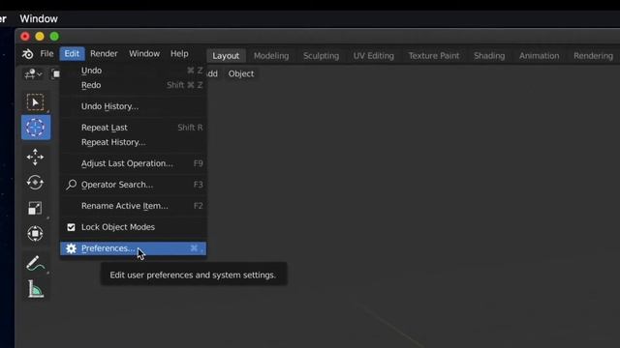Click the Blender logo icon
The height and width of the screenshot is (348, 620).
(27, 54)
